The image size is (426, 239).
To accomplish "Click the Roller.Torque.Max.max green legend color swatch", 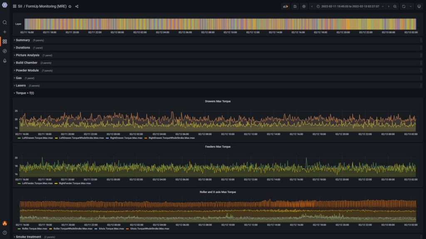I will 19,229.
